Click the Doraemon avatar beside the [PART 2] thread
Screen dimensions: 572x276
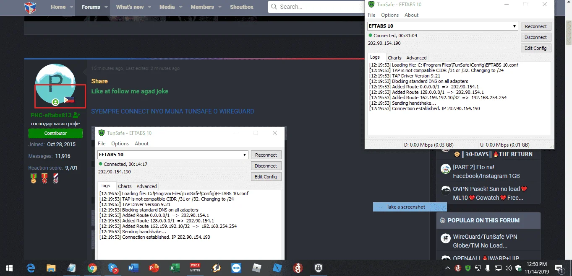tap(445, 169)
